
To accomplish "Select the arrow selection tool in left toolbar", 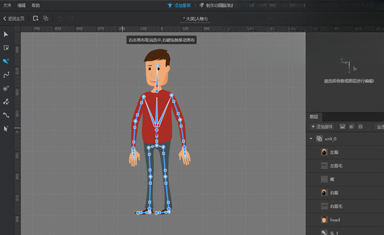I will [x=6, y=34].
